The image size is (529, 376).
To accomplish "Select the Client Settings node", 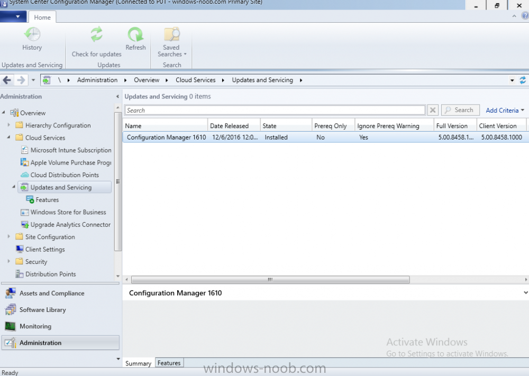I will click(x=41, y=249).
